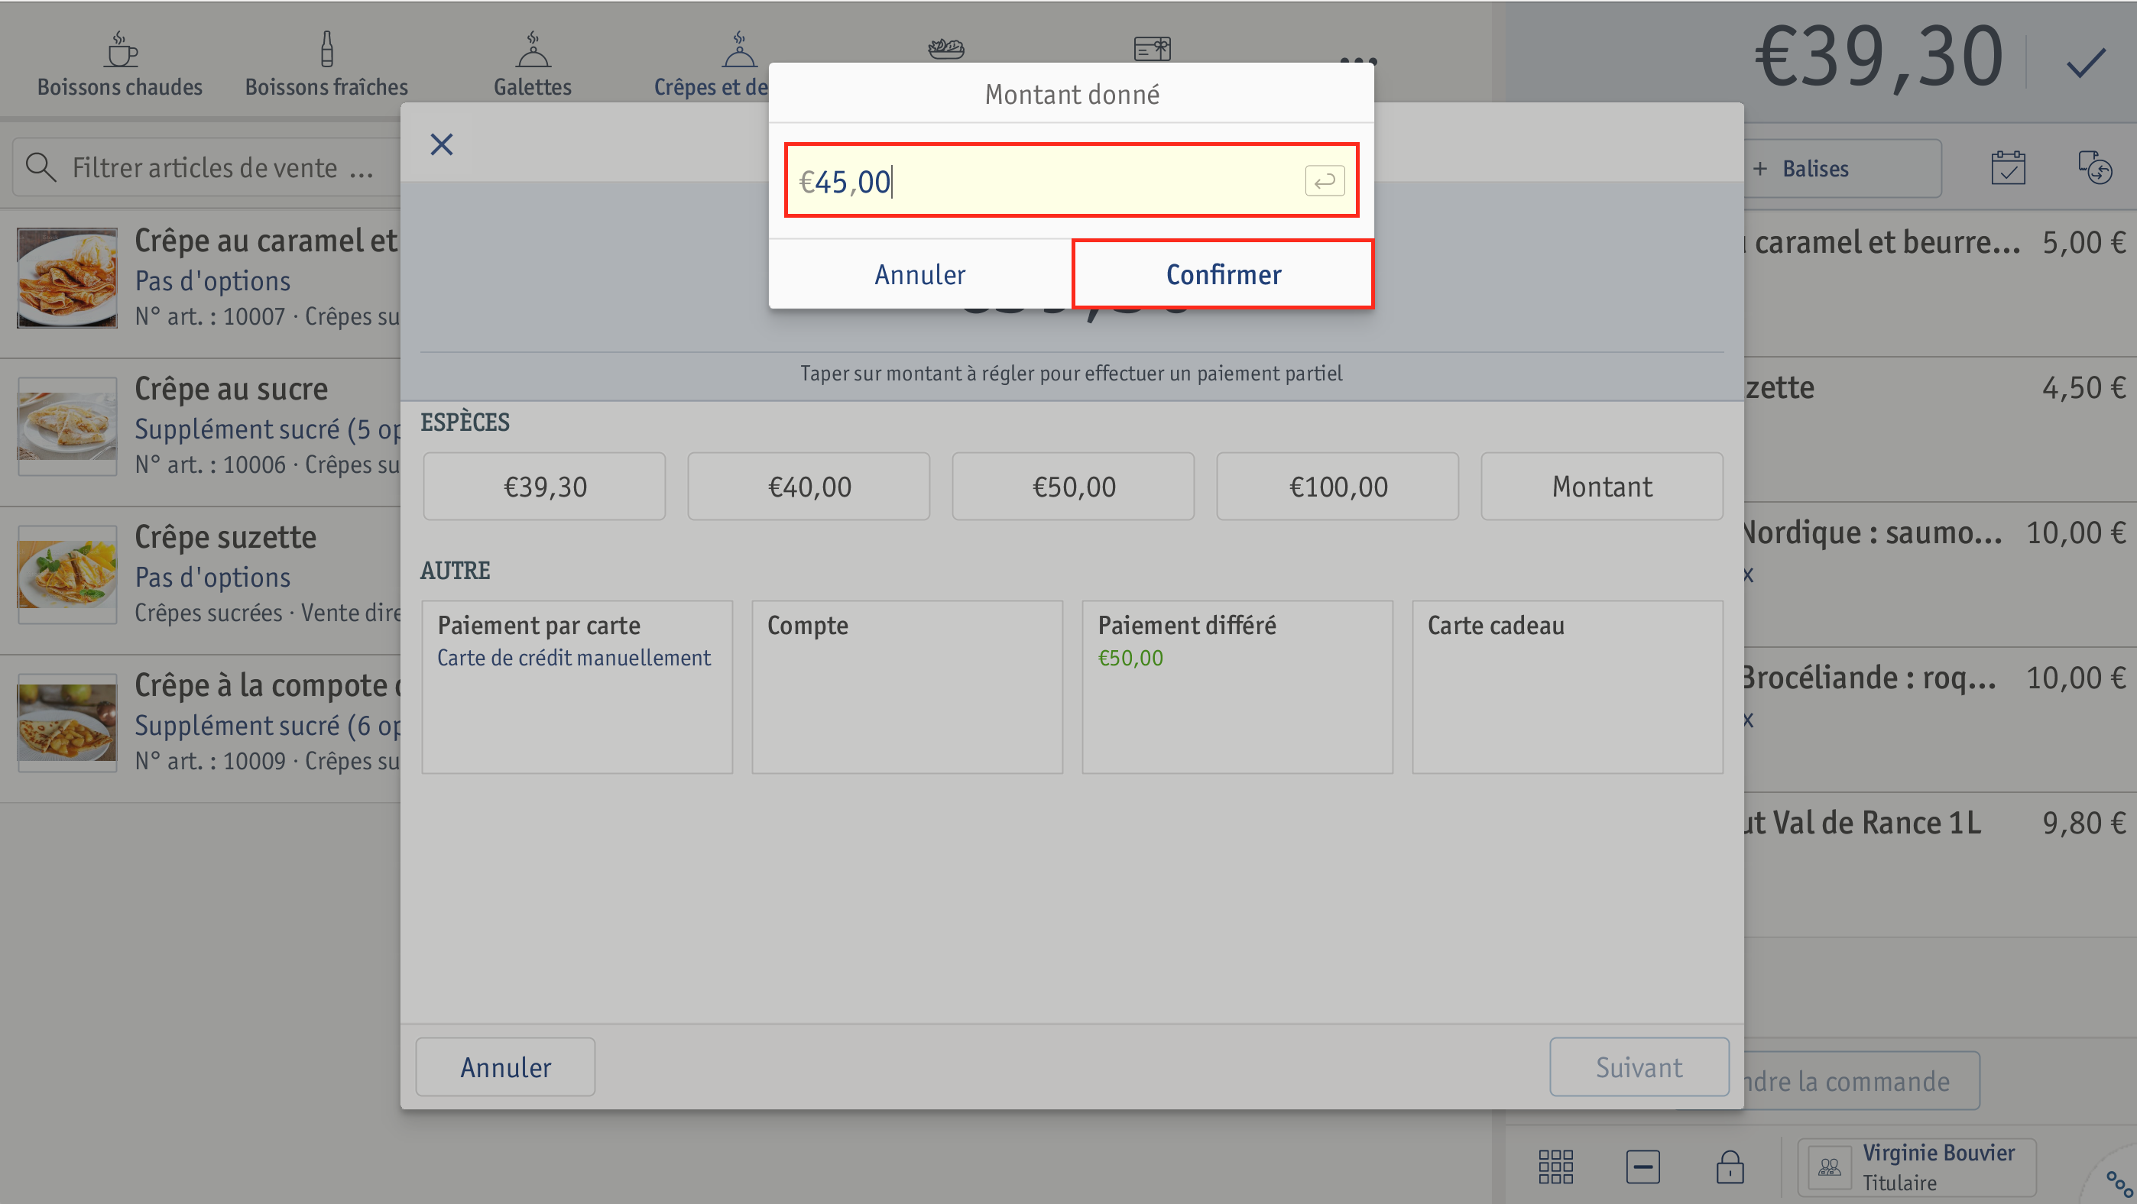Viewport: 2137px width, 1204px height.
Task: Open the Crêpes et desserts category
Action: (x=711, y=65)
